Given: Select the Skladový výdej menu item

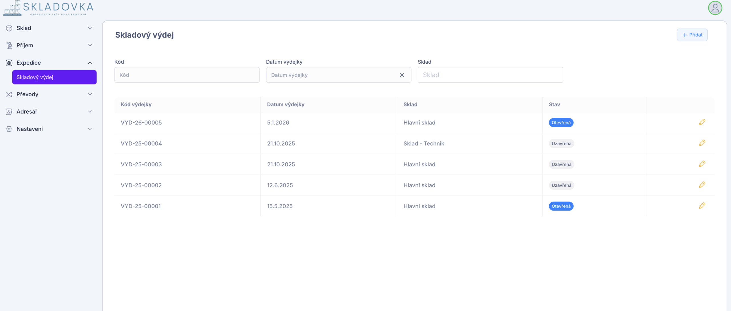Looking at the screenshot, I should point(54,77).
